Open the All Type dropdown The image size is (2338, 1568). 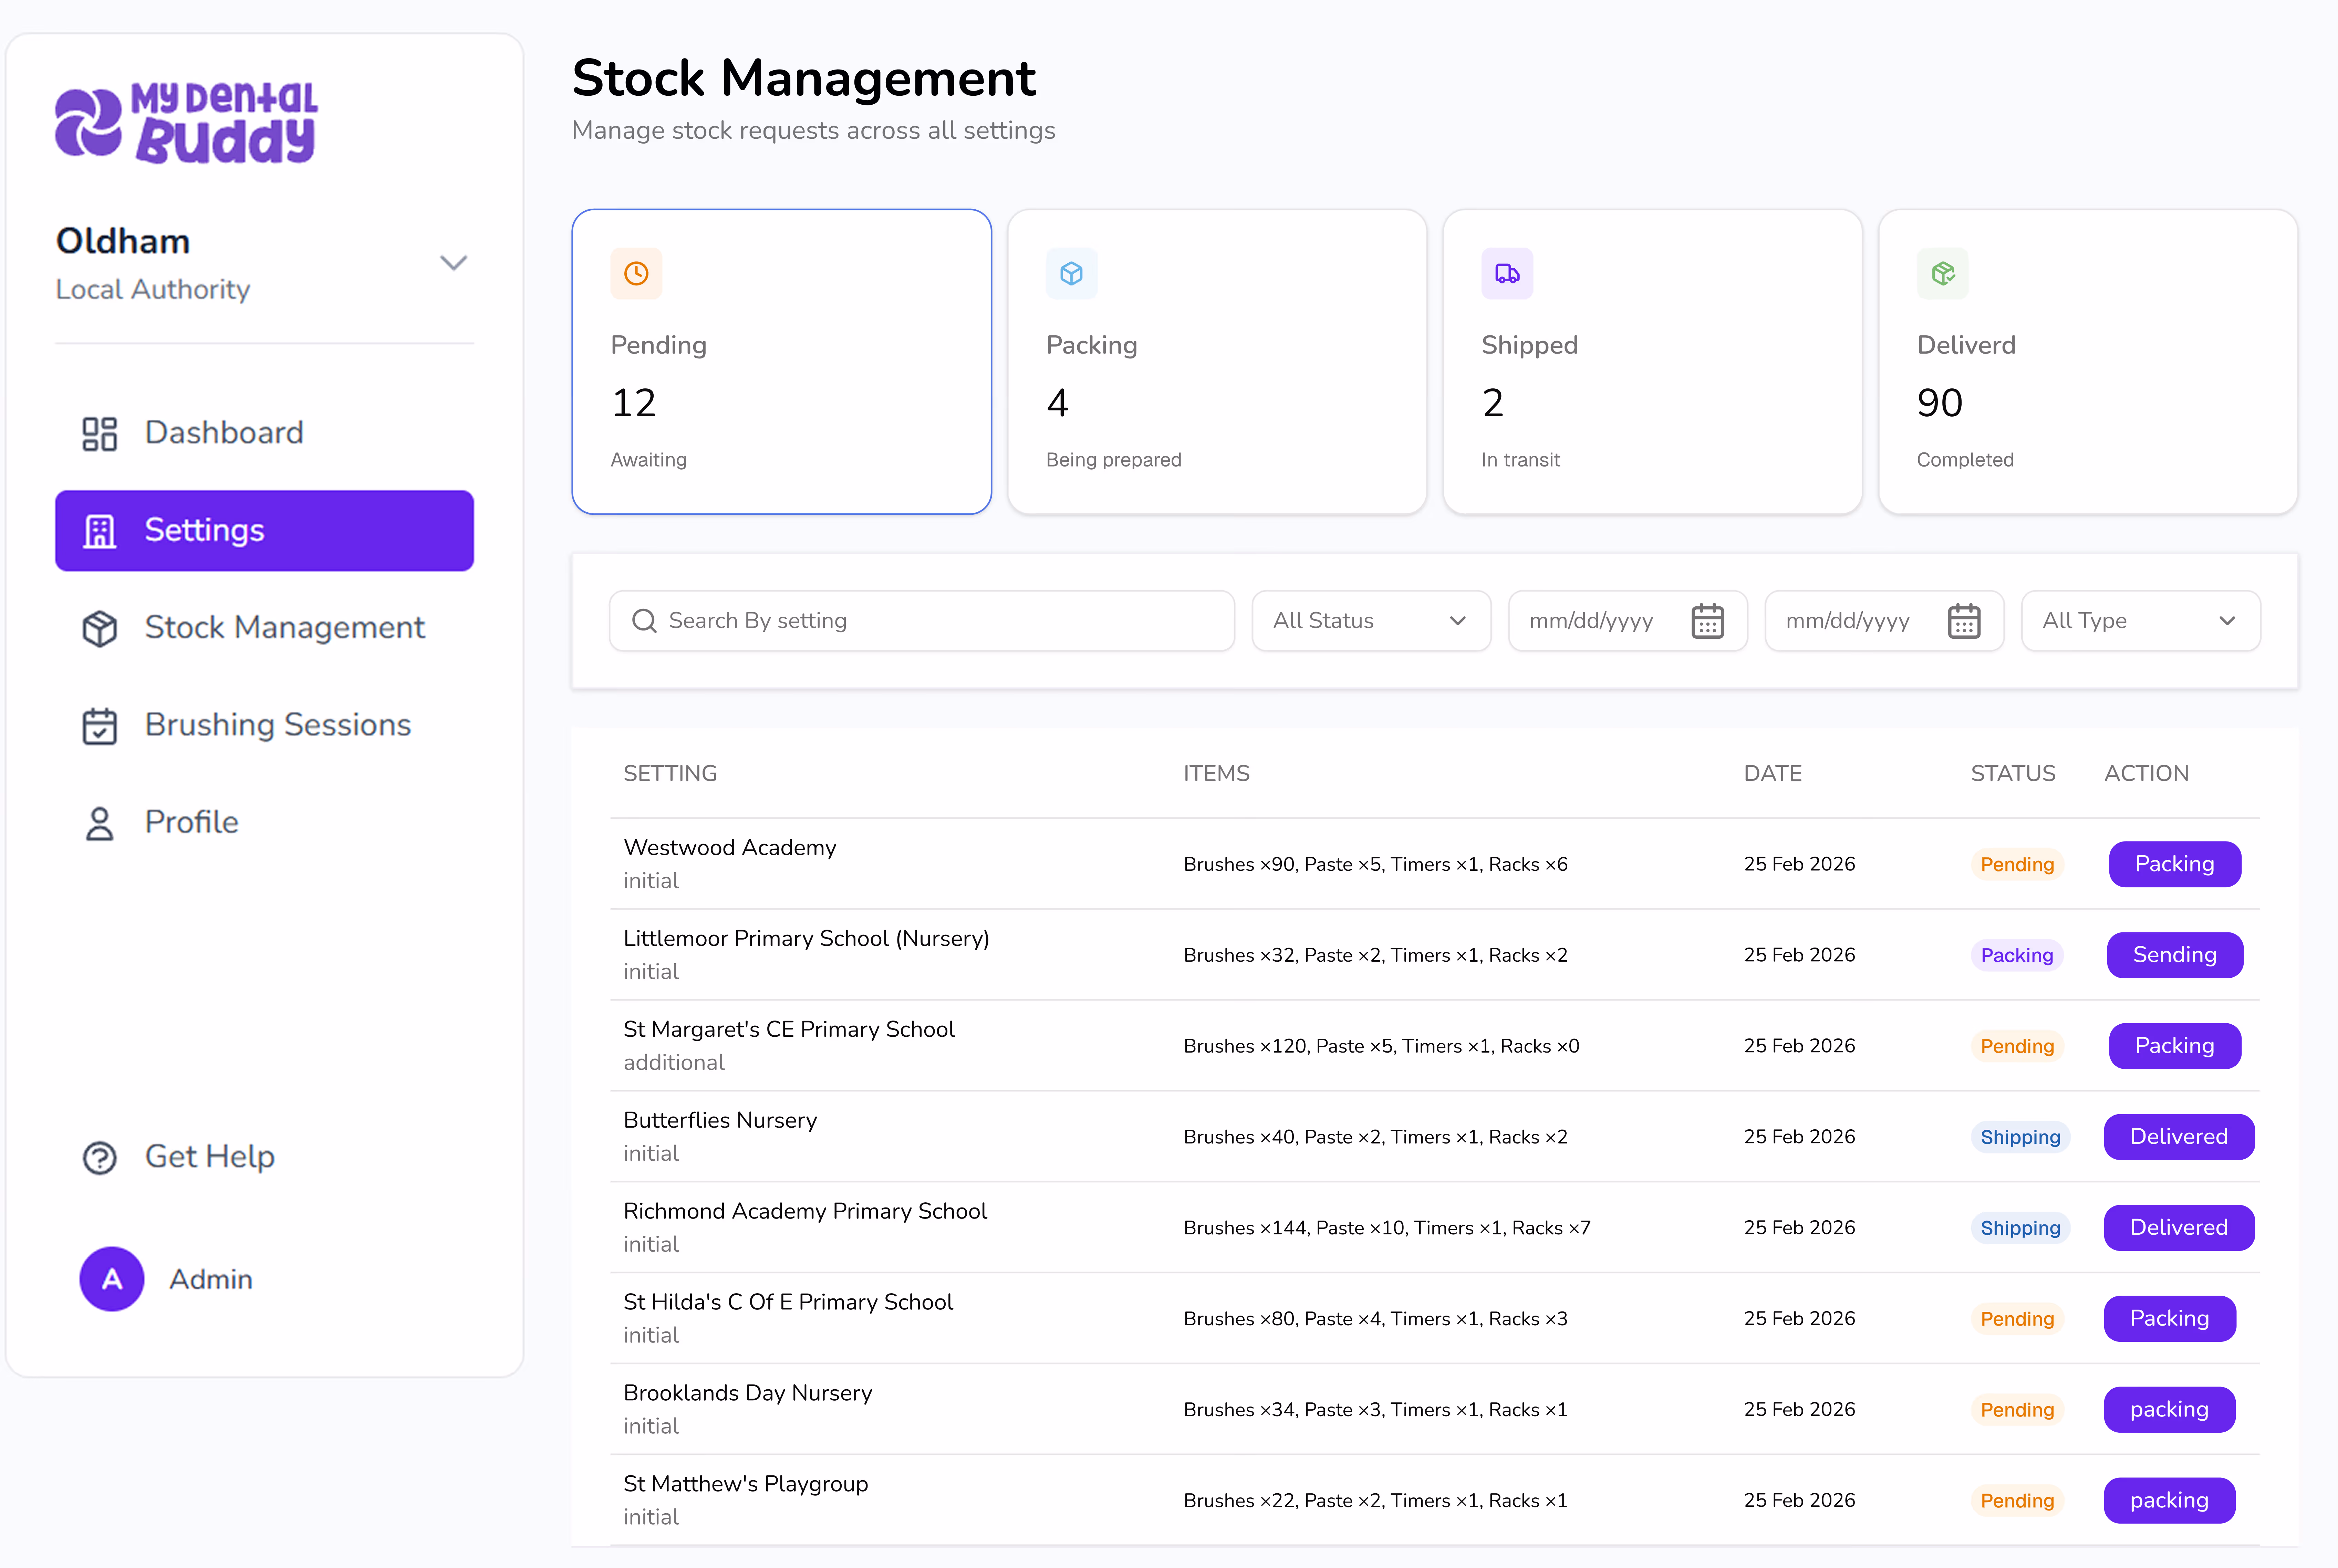(x=2140, y=621)
